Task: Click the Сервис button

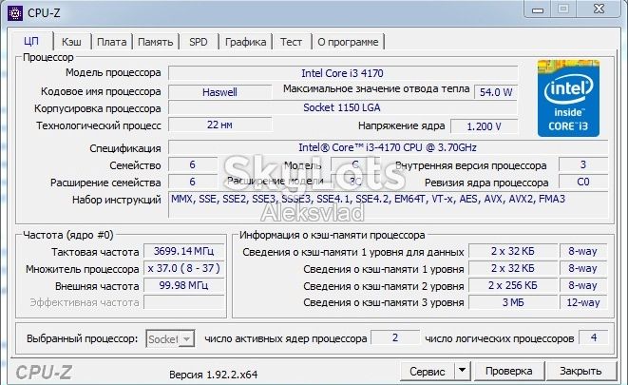Action: (x=428, y=371)
